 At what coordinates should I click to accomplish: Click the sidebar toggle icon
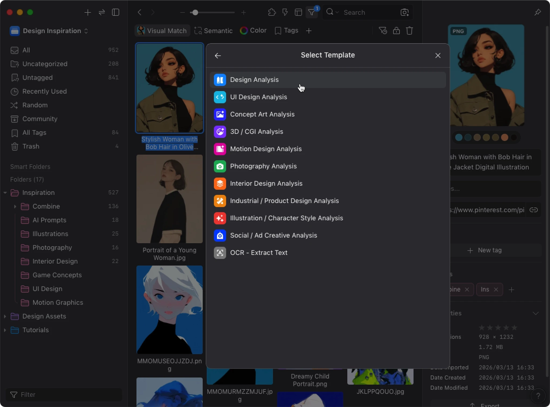115,12
